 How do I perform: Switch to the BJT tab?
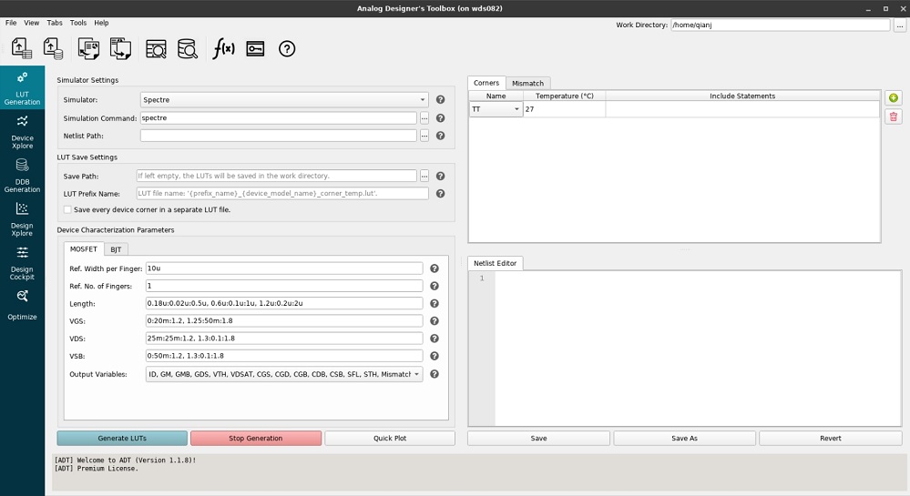point(116,249)
